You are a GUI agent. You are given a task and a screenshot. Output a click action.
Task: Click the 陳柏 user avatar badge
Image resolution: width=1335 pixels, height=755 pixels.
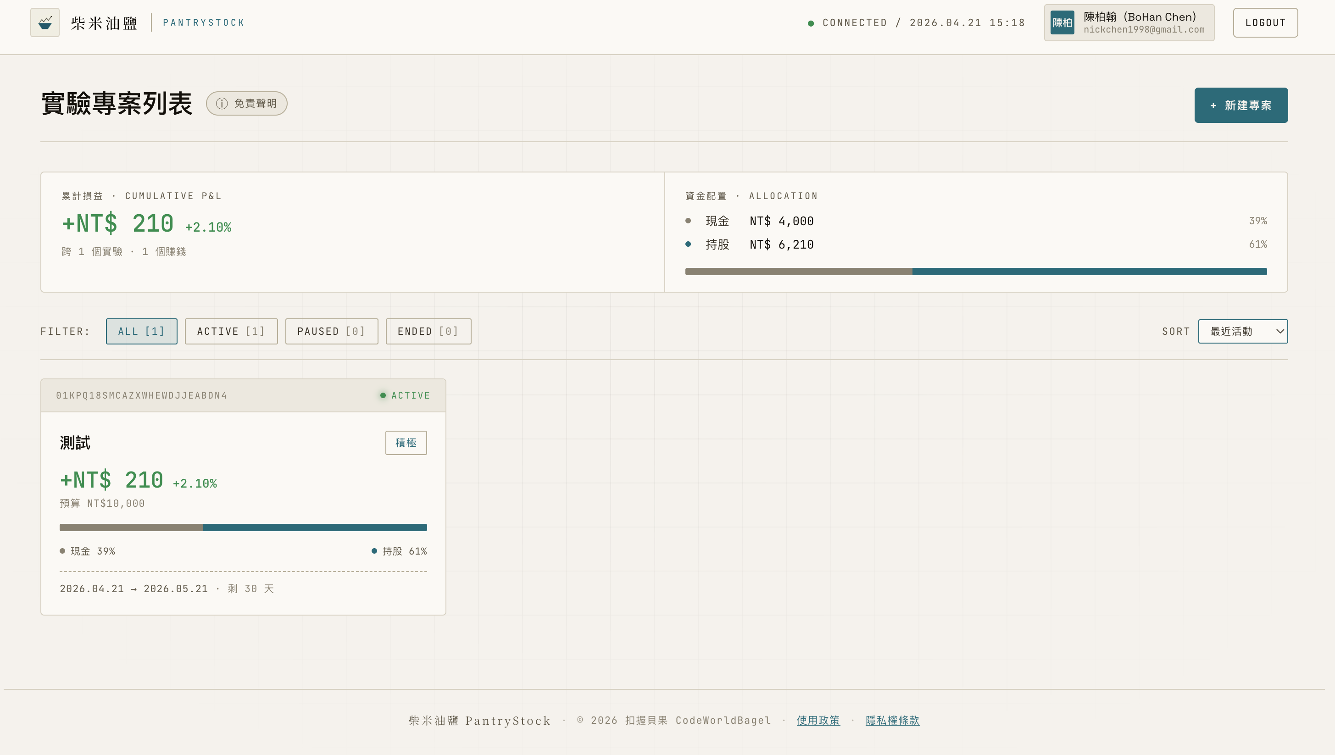pos(1062,23)
